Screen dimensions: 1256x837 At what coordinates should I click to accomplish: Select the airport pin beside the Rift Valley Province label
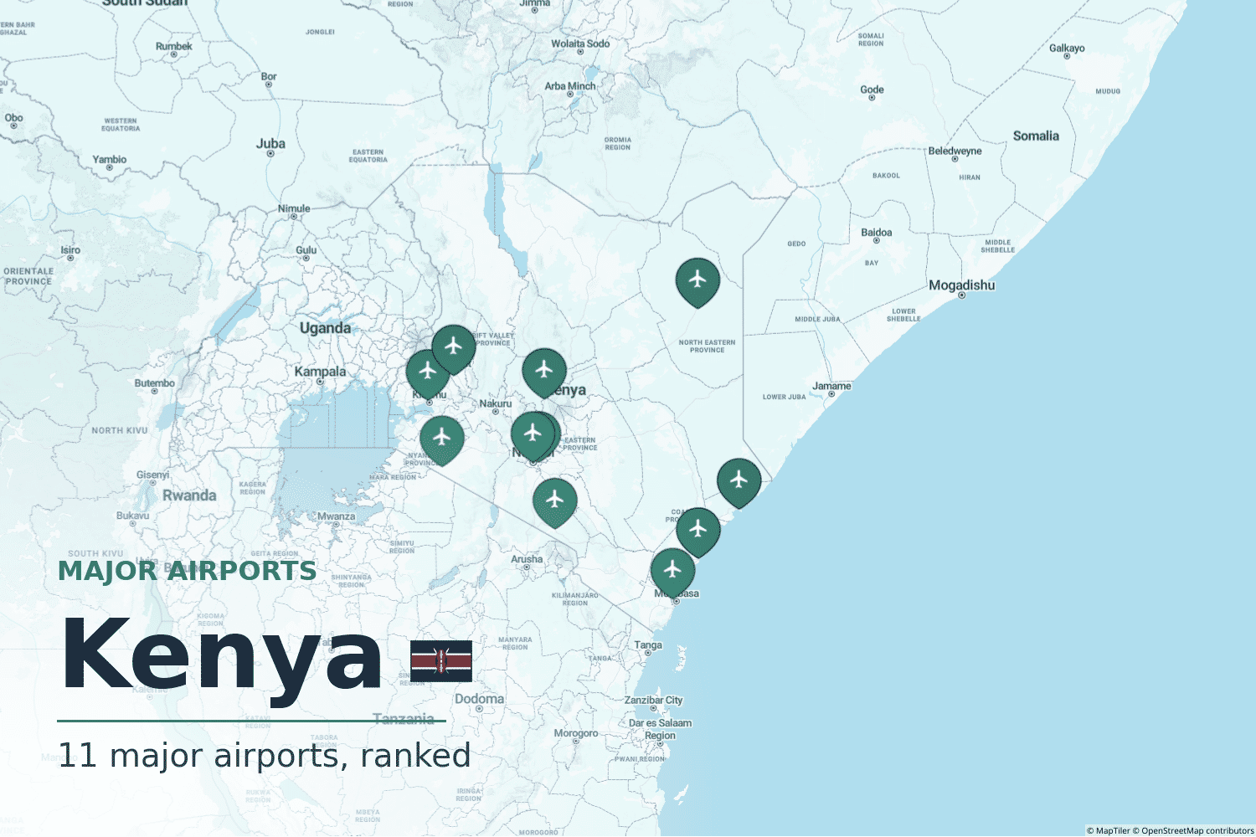pyautogui.click(x=454, y=349)
